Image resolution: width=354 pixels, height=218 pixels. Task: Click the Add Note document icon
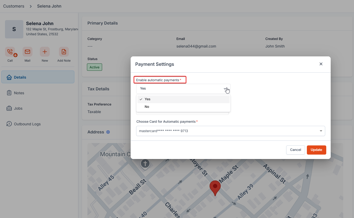[x=64, y=52]
